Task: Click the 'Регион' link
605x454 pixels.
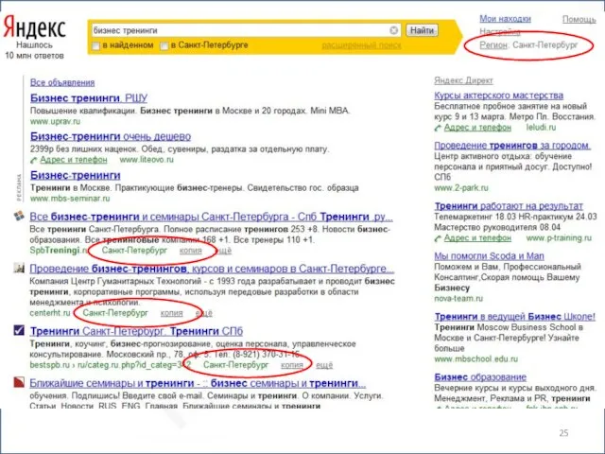Action: (x=493, y=44)
